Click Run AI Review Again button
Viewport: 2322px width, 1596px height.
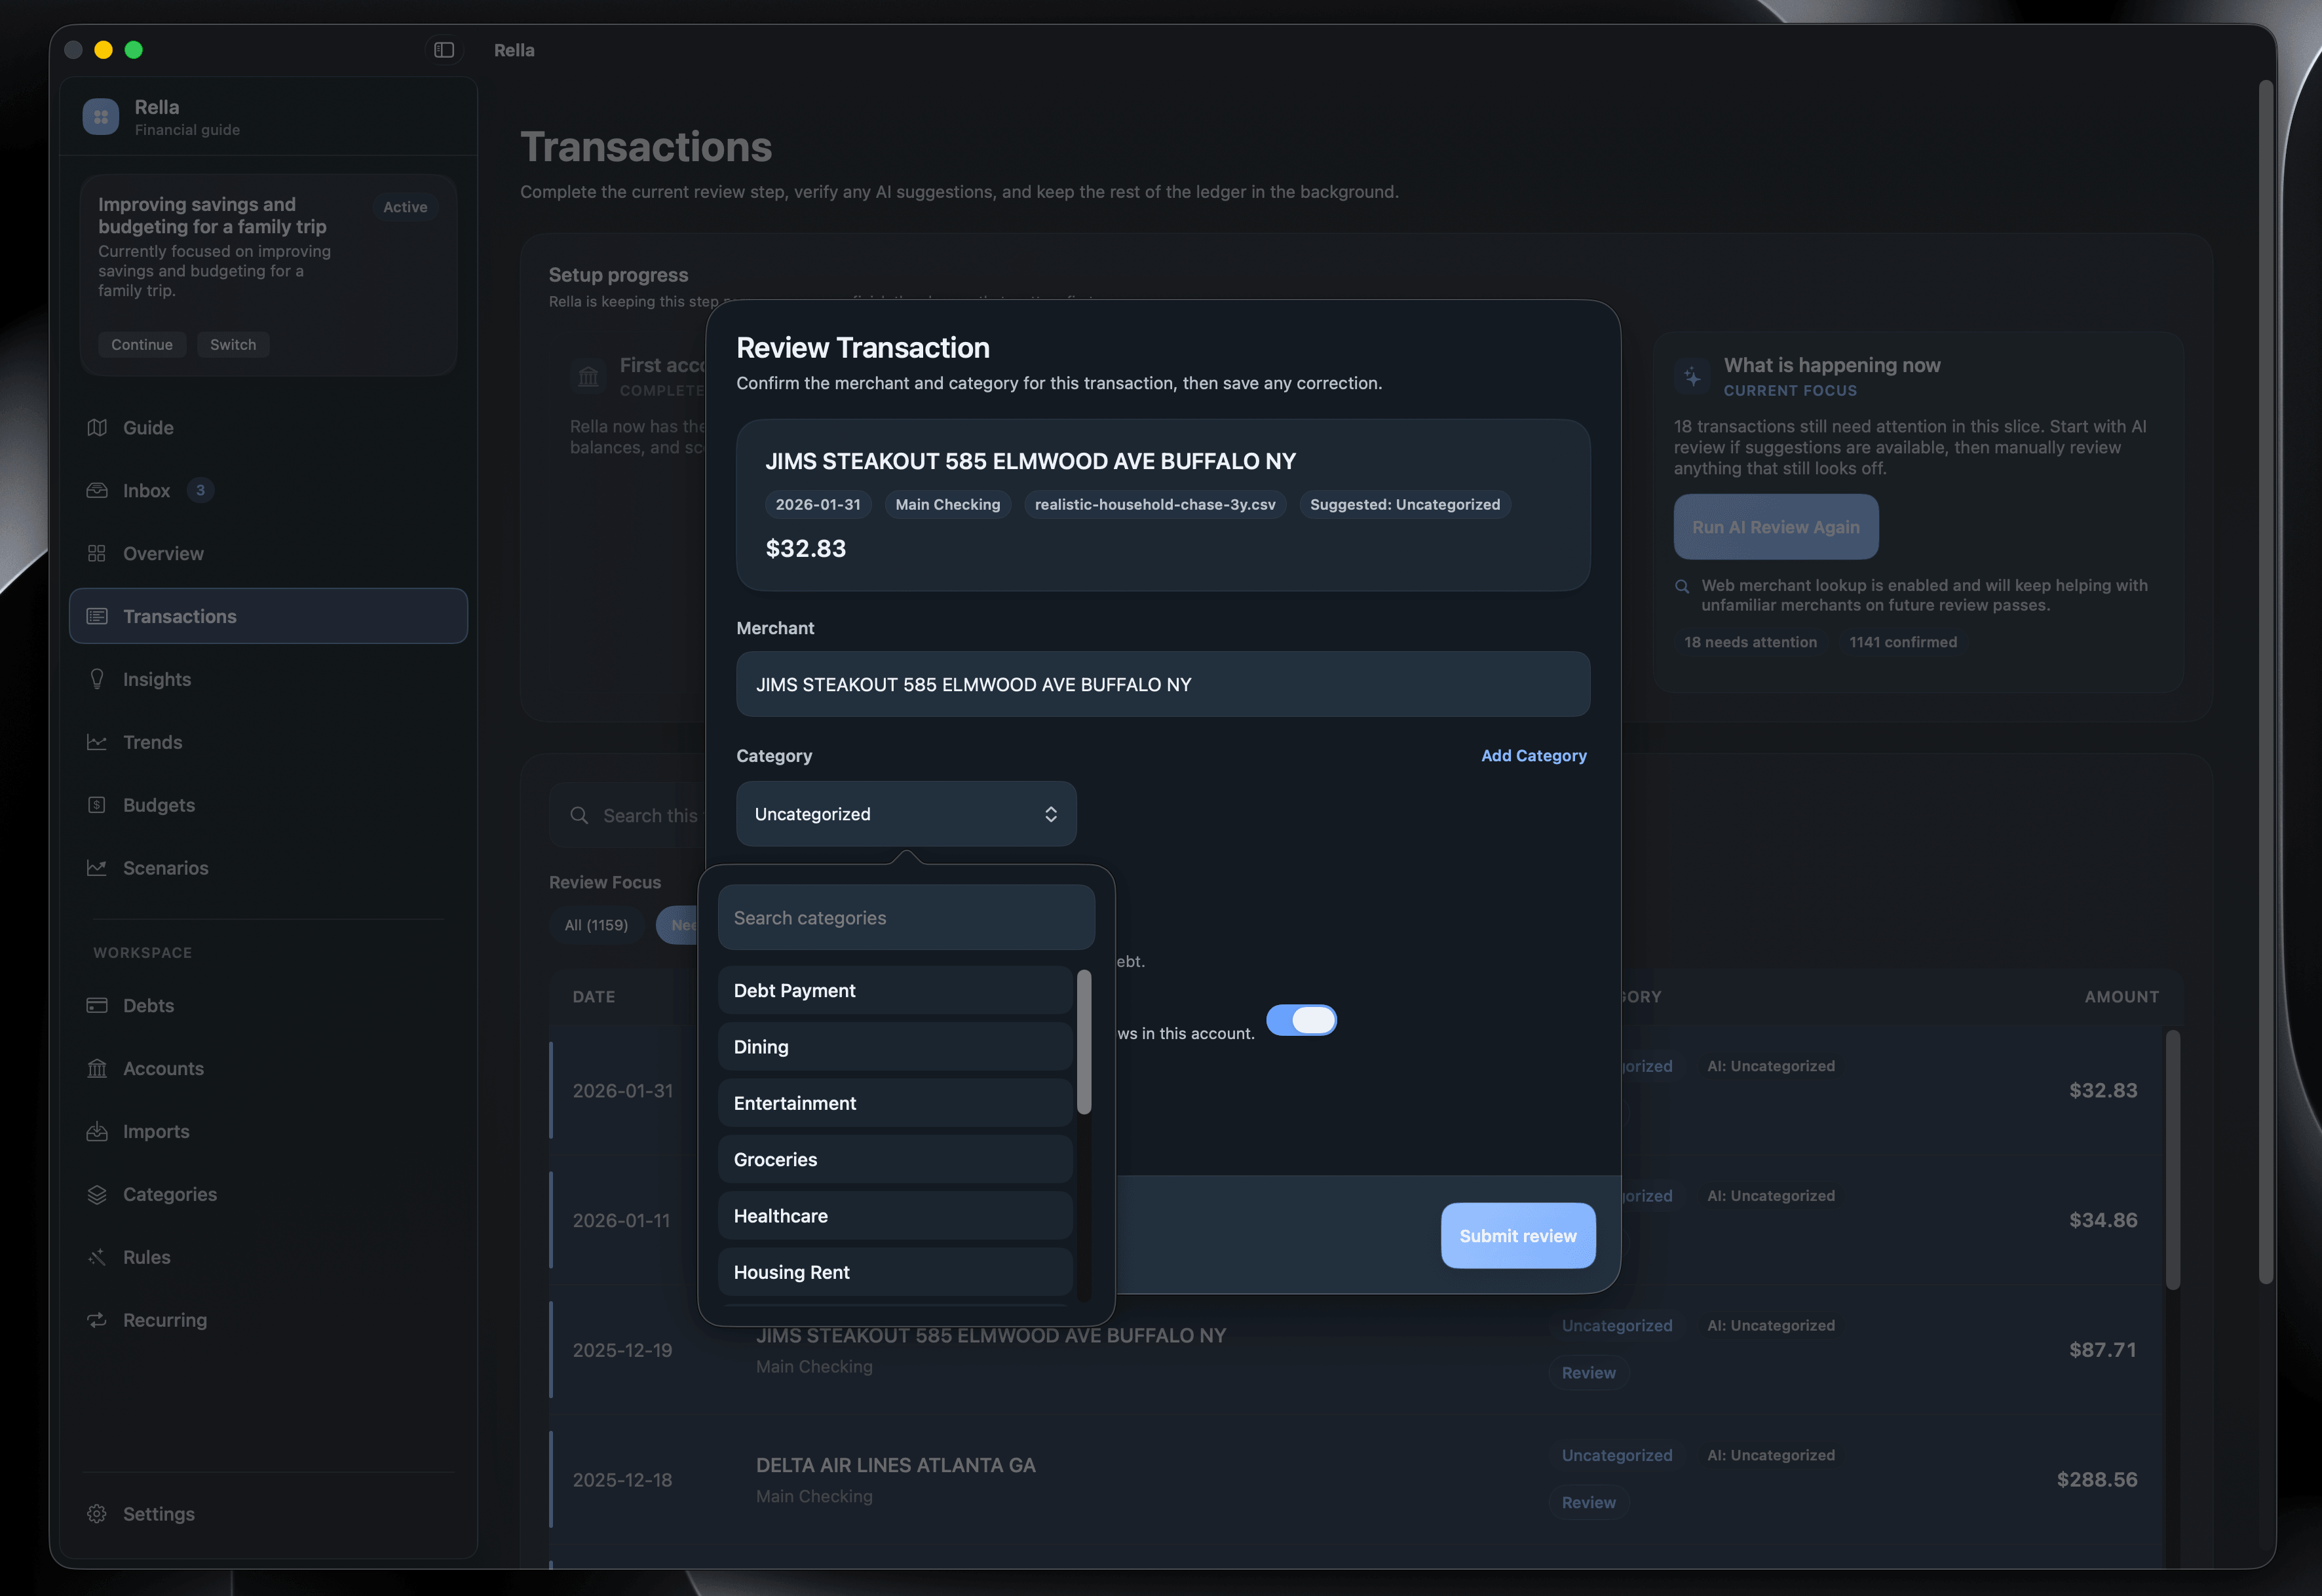point(1776,527)
